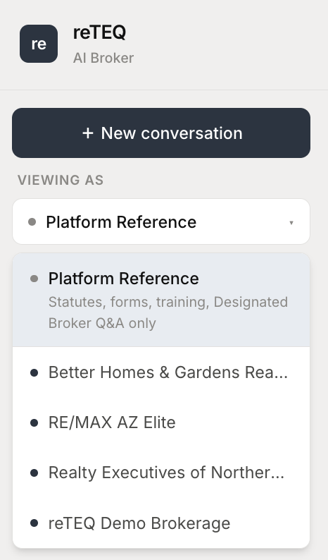Open the Viewing As dropdown
The image size is (328, 560).
161,221
